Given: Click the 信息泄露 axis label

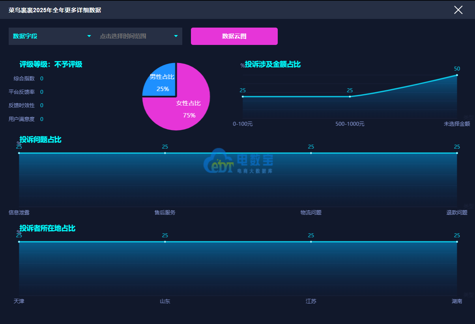Looking at the screenshot, I should click(19, 212).
